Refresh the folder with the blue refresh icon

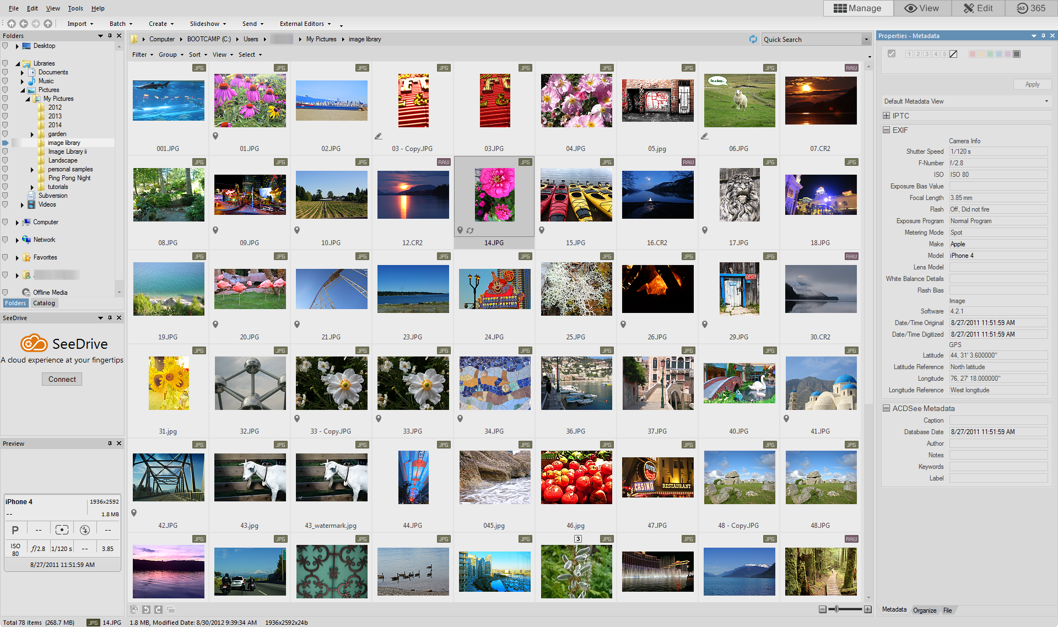[x=753, y=39]
